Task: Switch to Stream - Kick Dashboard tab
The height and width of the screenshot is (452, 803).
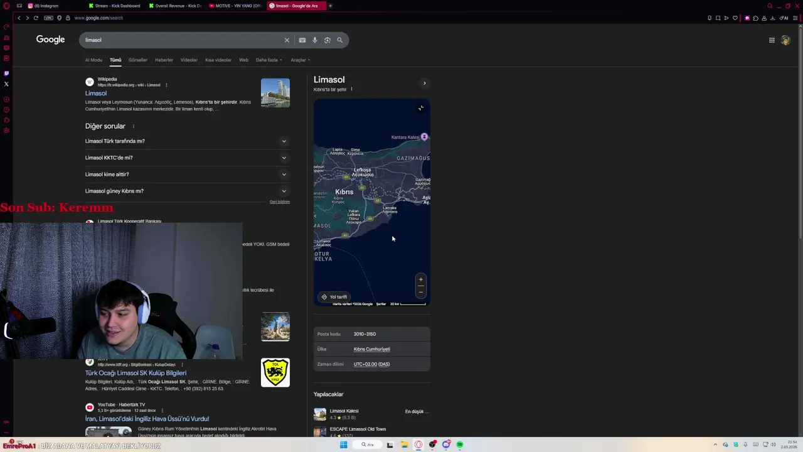Action: point(115,6)
